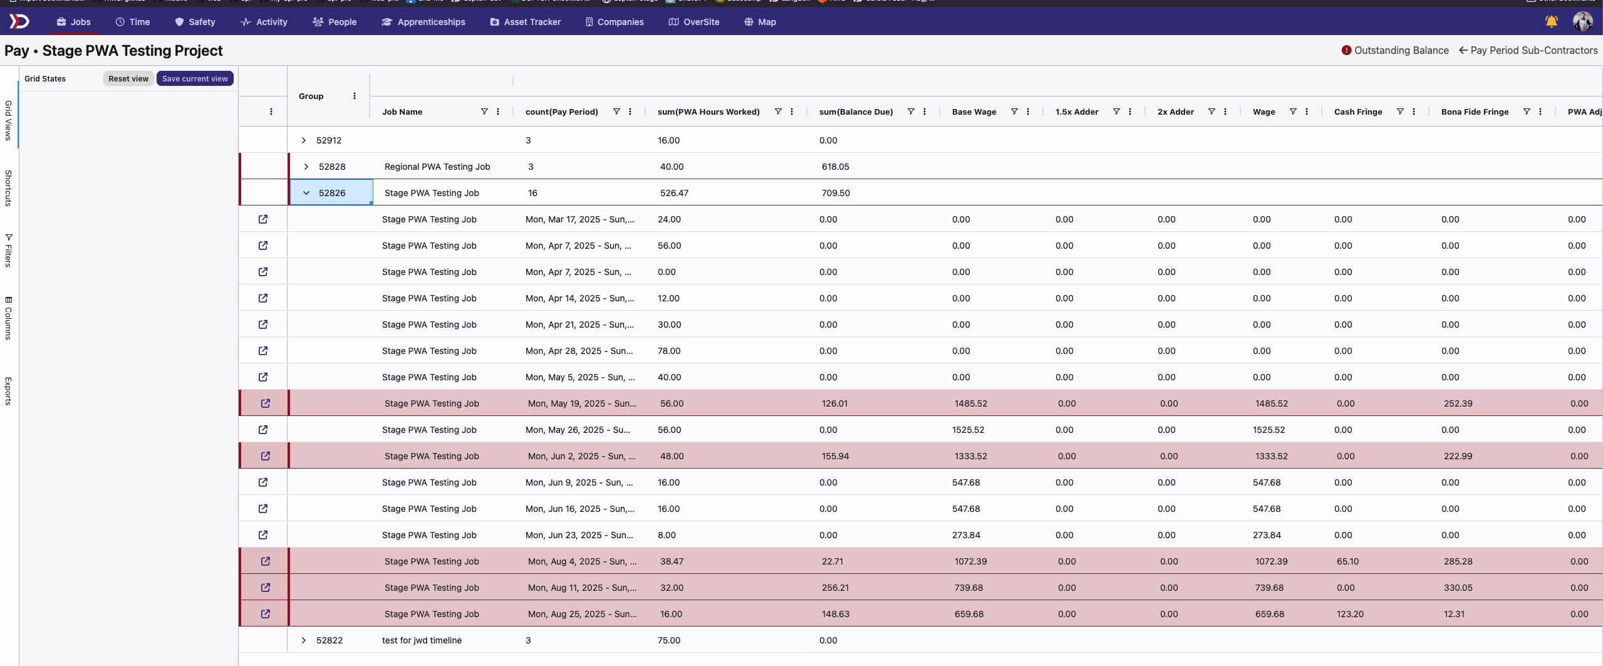Expand group row 52912
Image resolution: width=1603 pixels, height=666 pixels.
[304, 140]
